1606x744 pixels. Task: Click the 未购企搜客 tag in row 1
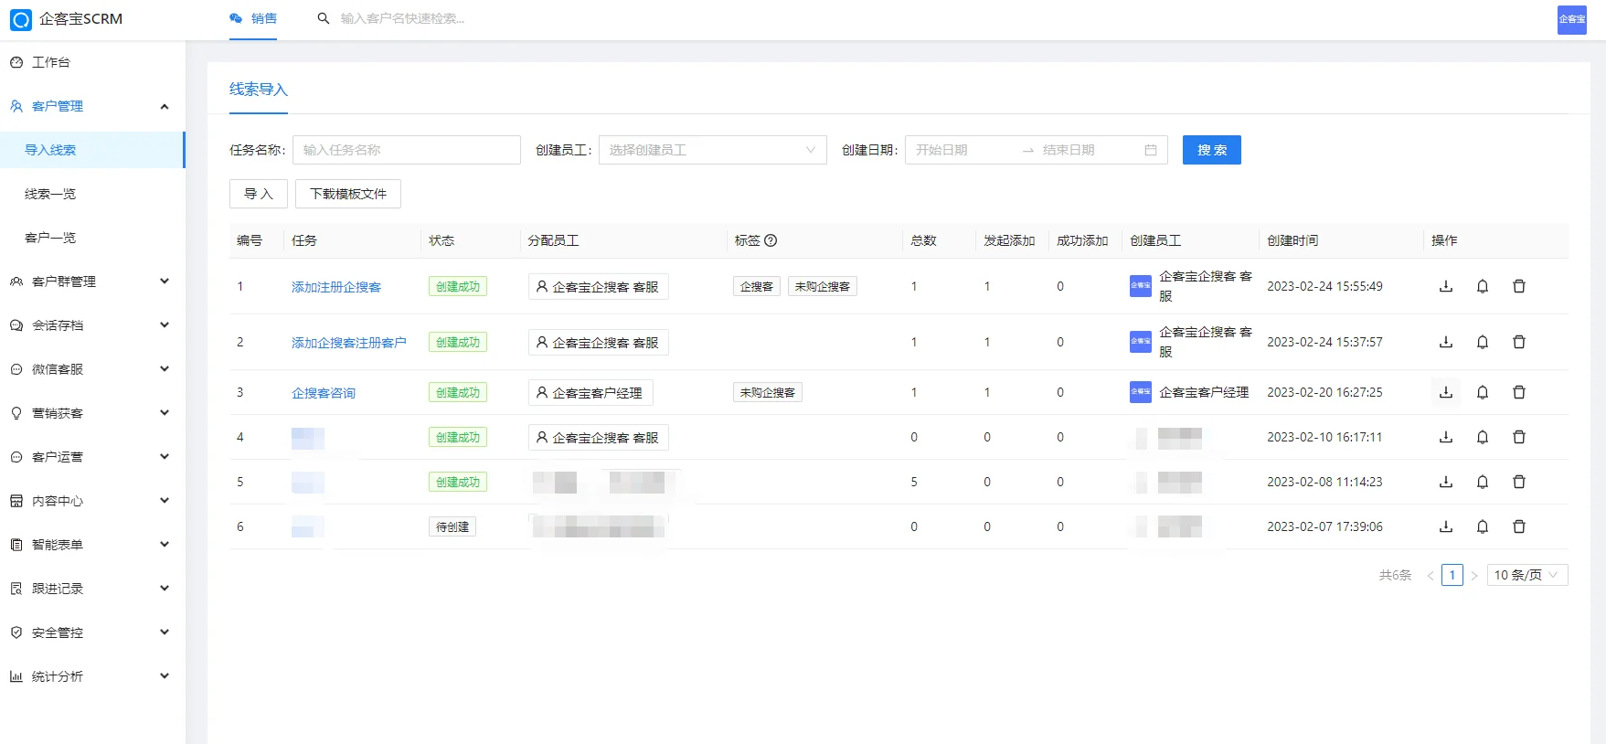coord(823,287)
